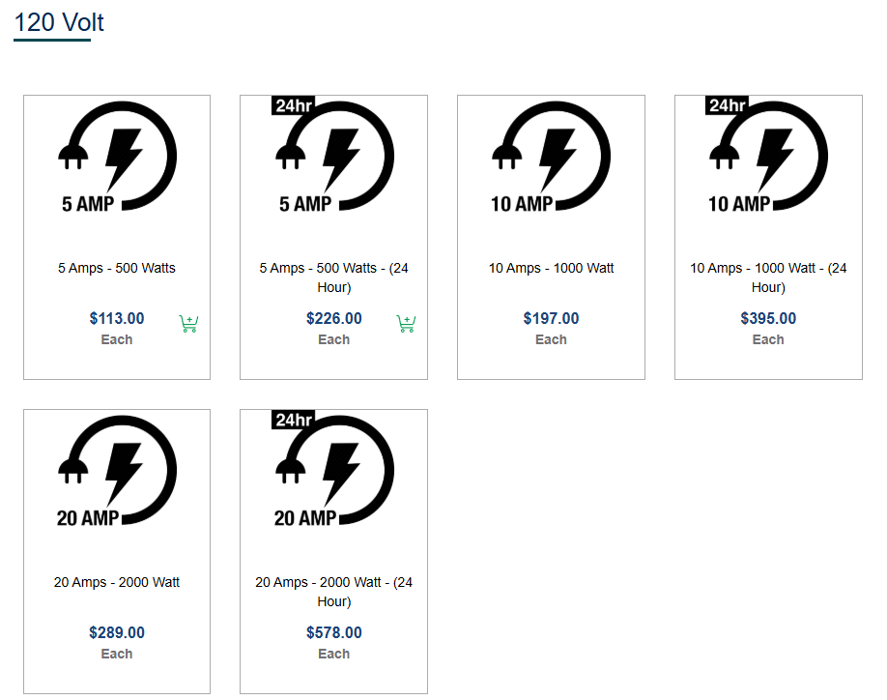Select the 120 Volt section heading
This screenshot has height=700, width=887.
coord(59,22)
